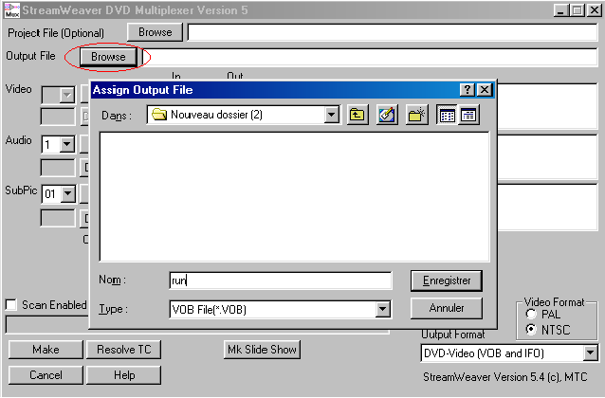
Task: Open the Video stream dropdown
Action: click(66, 95)
